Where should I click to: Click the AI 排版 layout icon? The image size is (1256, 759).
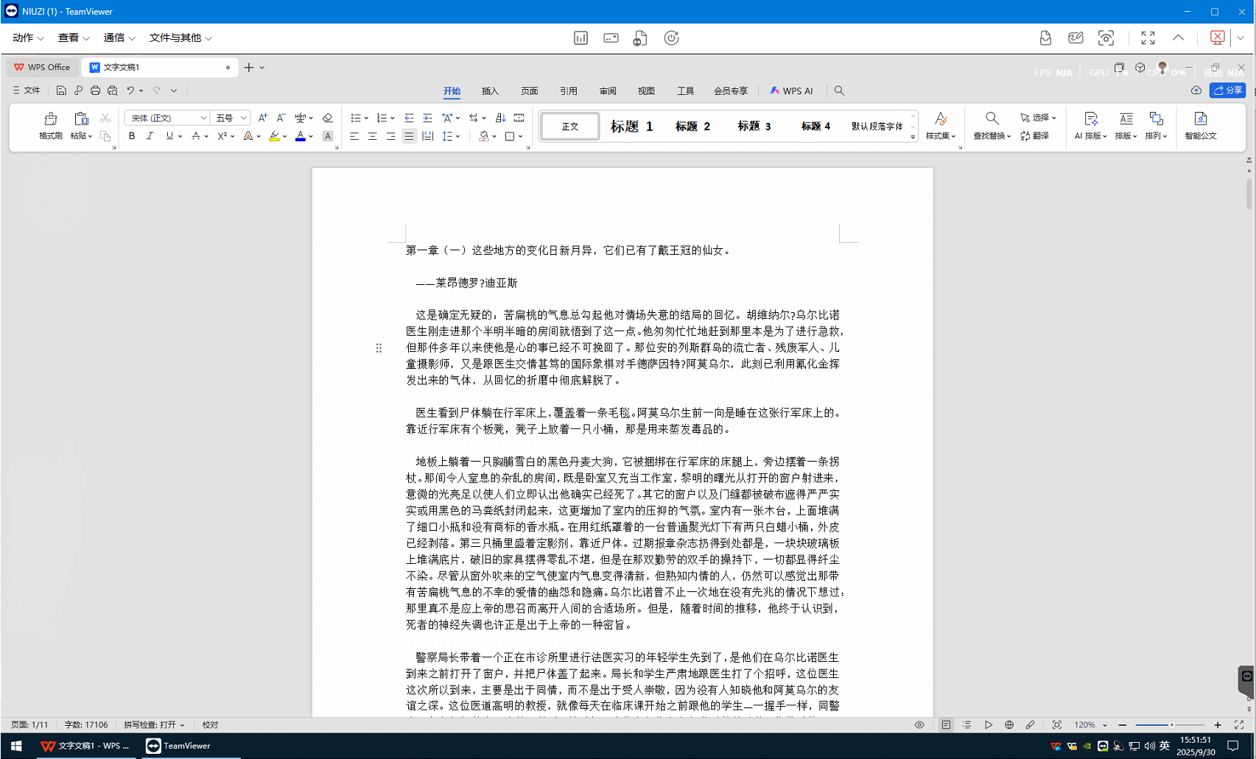coord(1090,119)
